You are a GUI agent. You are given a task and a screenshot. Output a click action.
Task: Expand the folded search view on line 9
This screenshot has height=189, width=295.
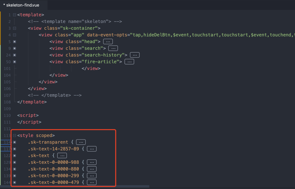click(14, 48)
